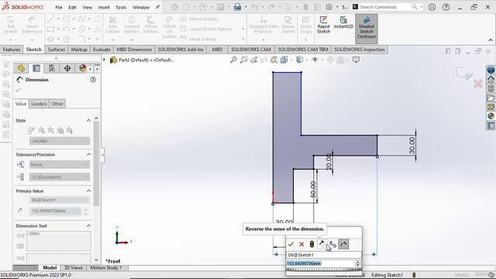Click the Options gear icon
The image size is (496, 279).
click(x=329, y=7)
